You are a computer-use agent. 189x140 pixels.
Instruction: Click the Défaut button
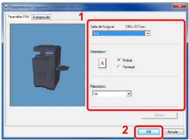pyautogui.click(x=159, y=115)
